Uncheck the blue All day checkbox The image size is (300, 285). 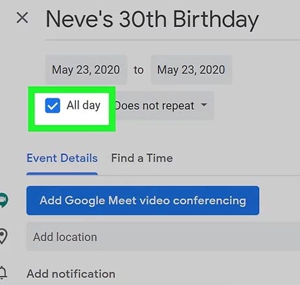52,106
